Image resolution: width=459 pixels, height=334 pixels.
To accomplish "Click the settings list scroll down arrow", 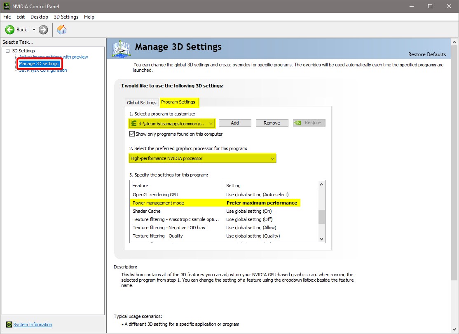I will pos(321,239).
